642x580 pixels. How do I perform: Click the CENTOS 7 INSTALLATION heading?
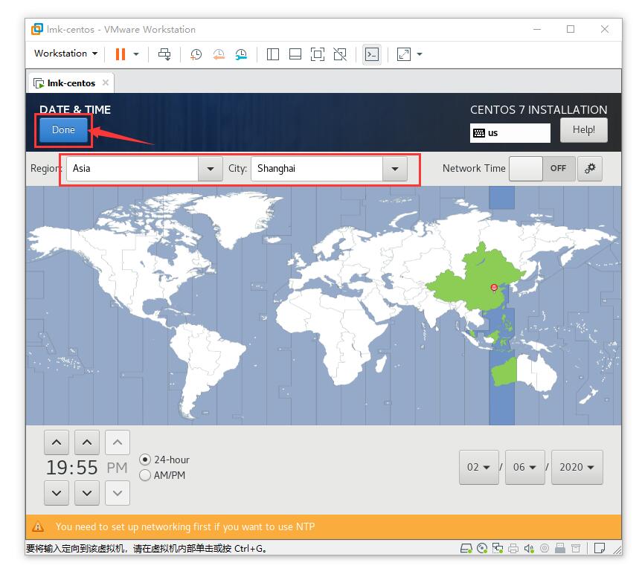tap(539, 110)
